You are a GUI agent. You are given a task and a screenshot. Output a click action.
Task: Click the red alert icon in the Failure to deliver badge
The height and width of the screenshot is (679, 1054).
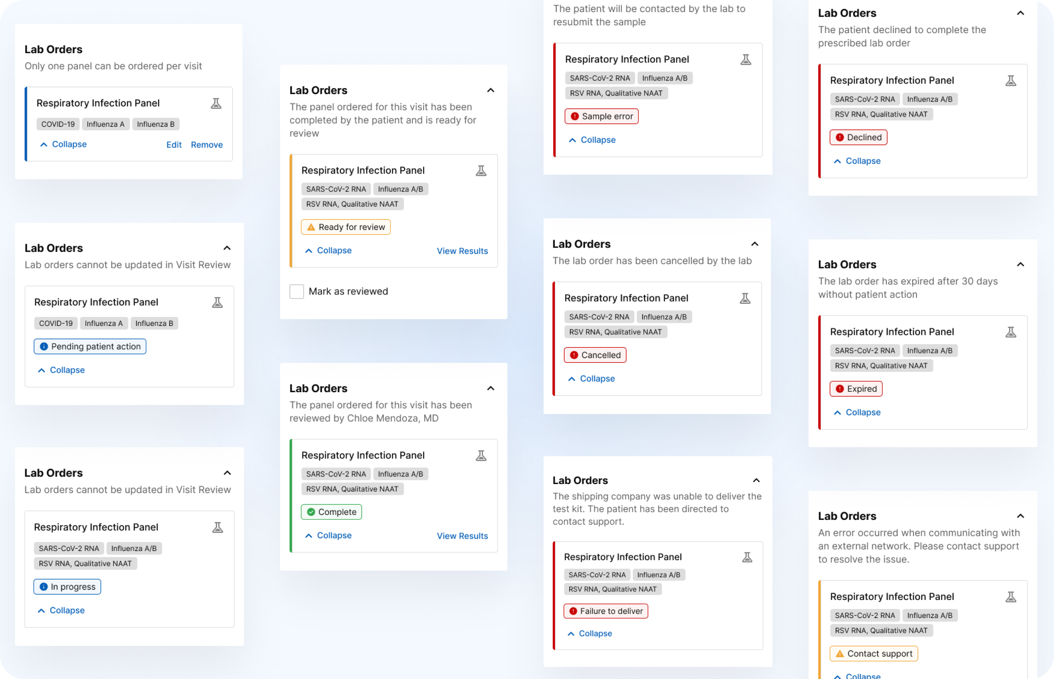point(573,611)
